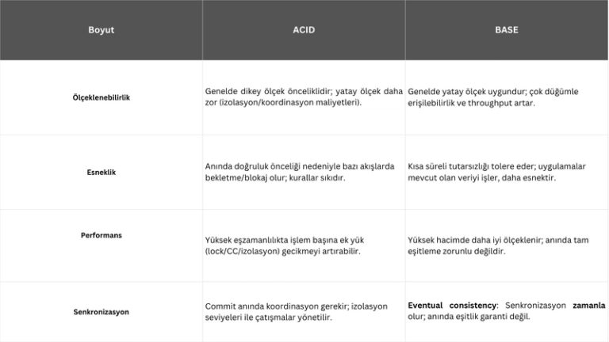The width and height of the screenshot is (609, 342).
Task: Select ACID cell starting 'Commit anında koordinasyon'
Action: click(x=297, y=311)
